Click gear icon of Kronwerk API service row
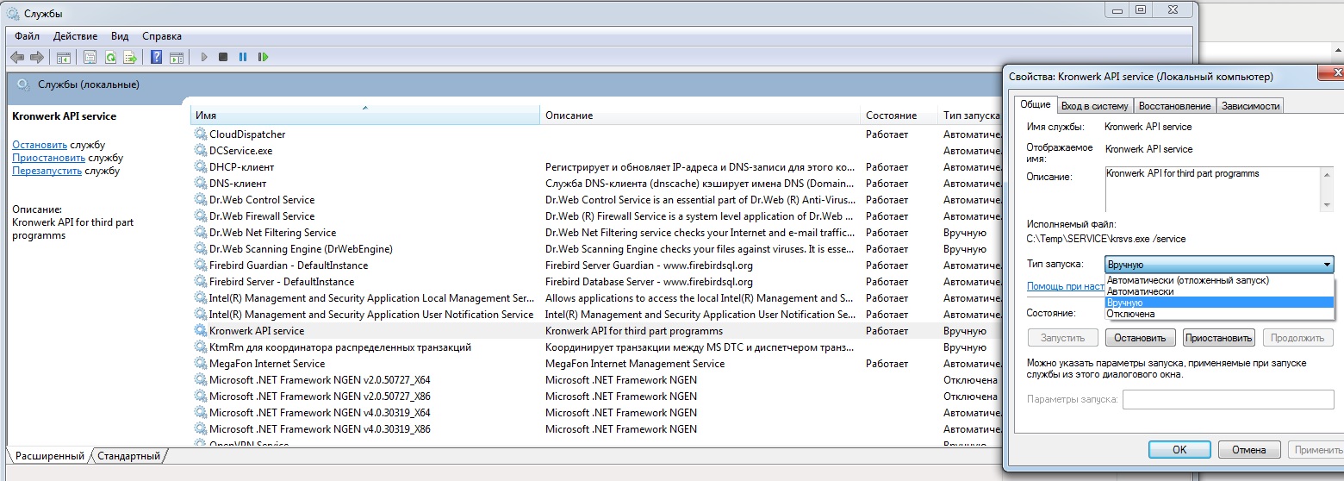The height and width of the screenshot is (481, 1344). (x=201, y=331)
